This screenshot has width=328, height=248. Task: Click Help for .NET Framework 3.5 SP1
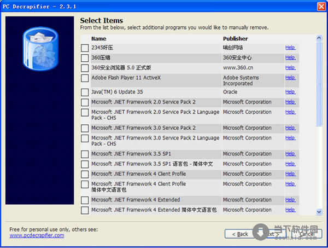[290, 154]
